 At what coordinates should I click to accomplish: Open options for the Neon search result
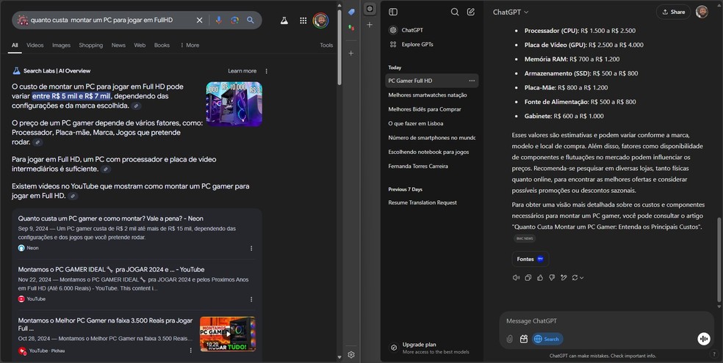coord(251,248)
